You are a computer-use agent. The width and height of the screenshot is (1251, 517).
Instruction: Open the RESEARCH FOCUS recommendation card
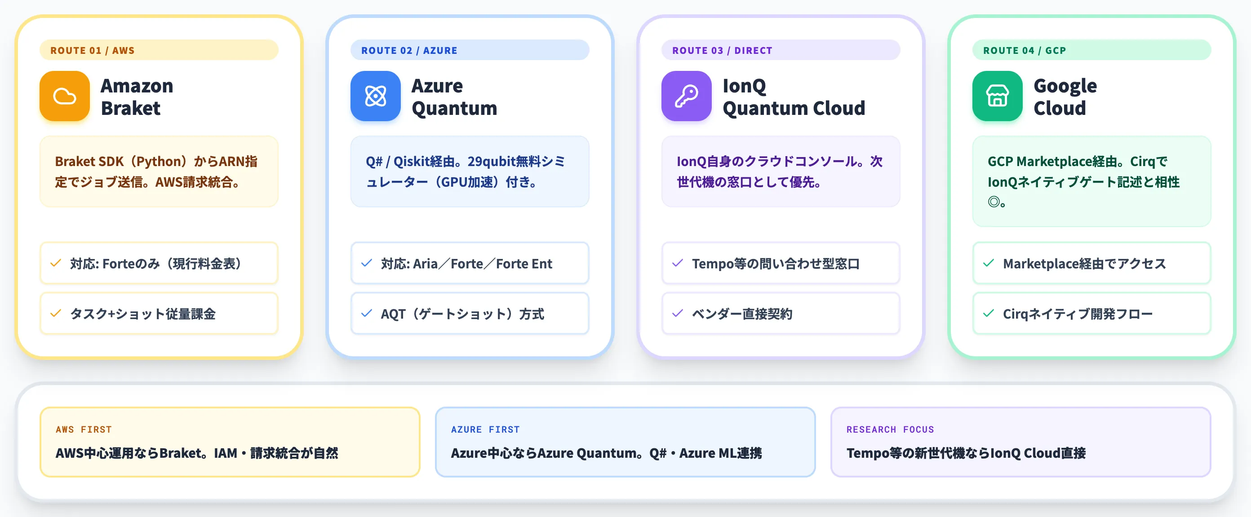1020,442
